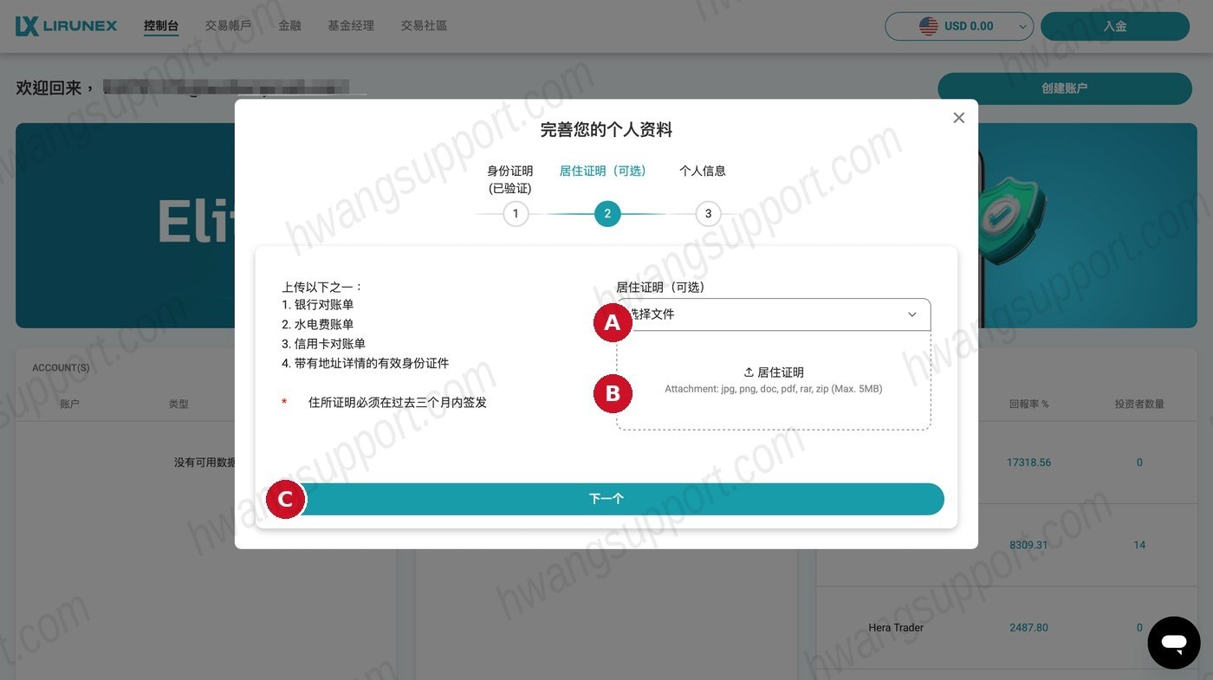Screen dimensions: 1213x680
Task: Expand the 选择文件 document type dropdown
Action: [x=774, y=314]
